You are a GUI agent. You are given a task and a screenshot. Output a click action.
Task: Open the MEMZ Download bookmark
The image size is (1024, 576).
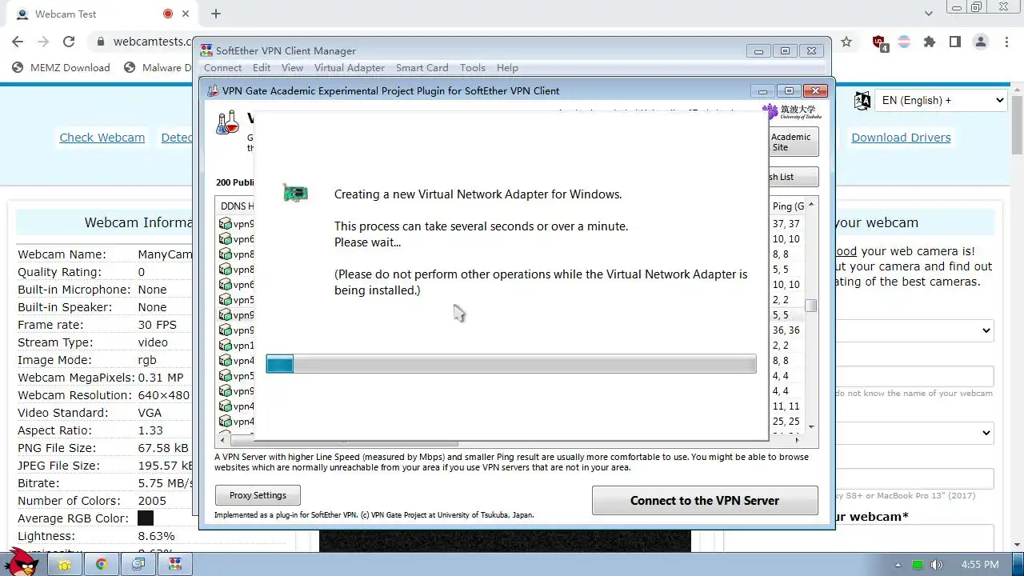(61, 67)
